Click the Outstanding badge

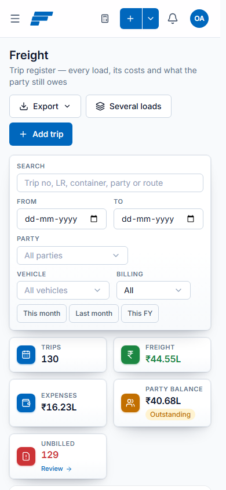point(170,415)
